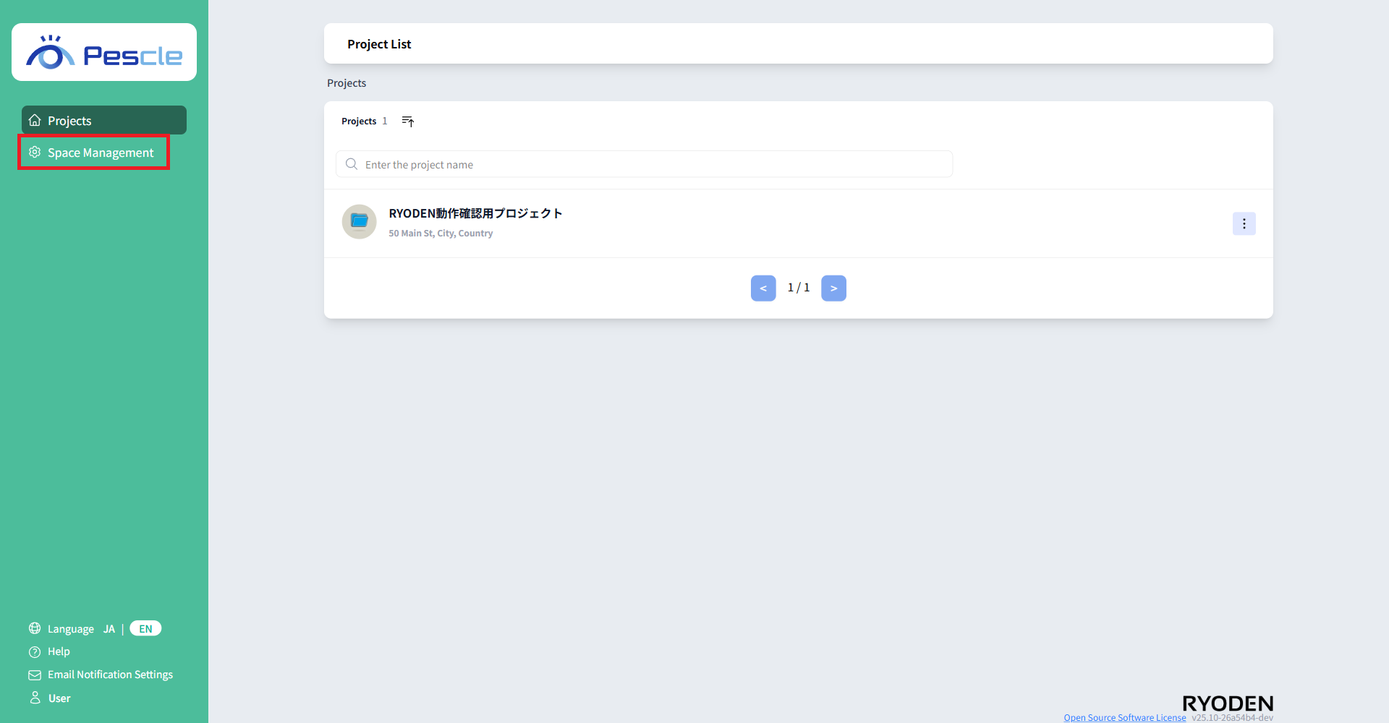The image size is (1389, 723).
Task: Click the Pescle logo
Action: [104, 53]
